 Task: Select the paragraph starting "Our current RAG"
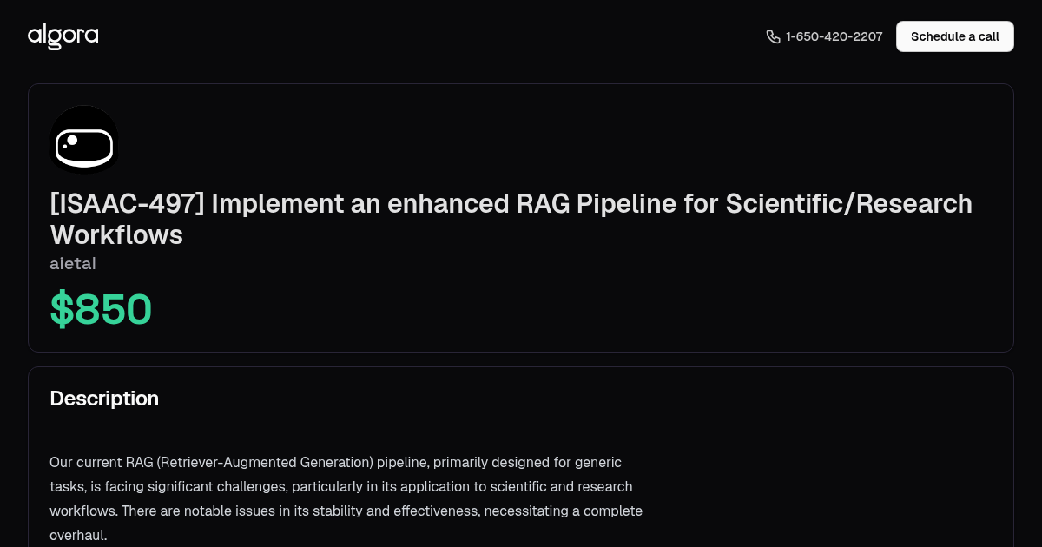pyautogui.click(x=346, y=498)
